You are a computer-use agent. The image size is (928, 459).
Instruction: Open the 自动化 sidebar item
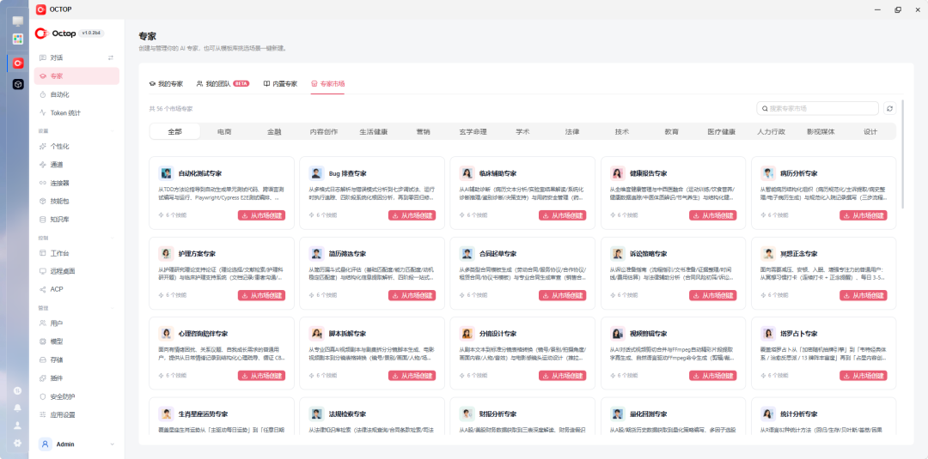76,94
